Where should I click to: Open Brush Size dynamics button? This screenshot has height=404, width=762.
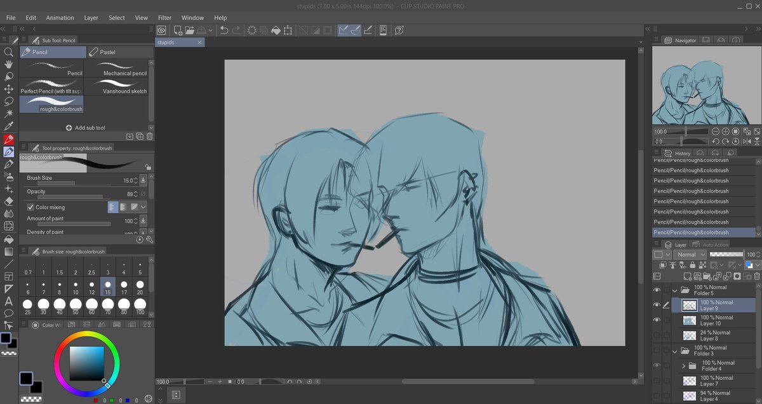point(143,180)
